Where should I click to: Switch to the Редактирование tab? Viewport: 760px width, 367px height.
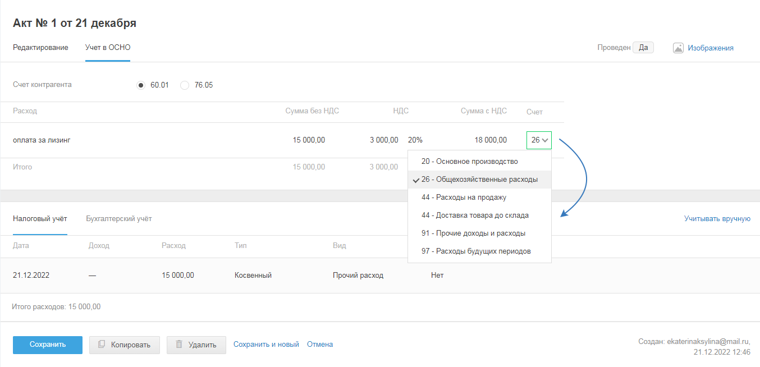pyautogui.click(x=40, y=48)
